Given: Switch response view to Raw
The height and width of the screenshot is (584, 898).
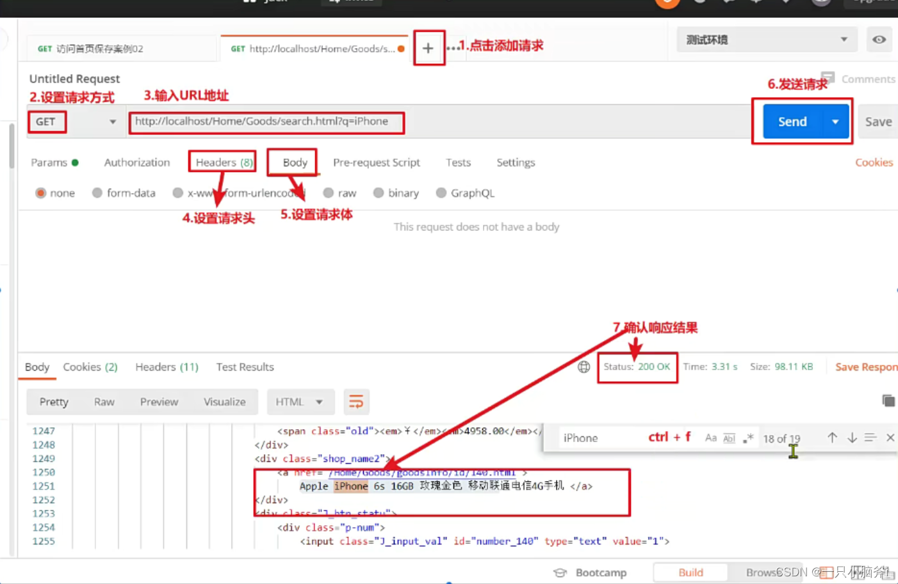Looking at the screenshot, I should [x=104, y=402].
